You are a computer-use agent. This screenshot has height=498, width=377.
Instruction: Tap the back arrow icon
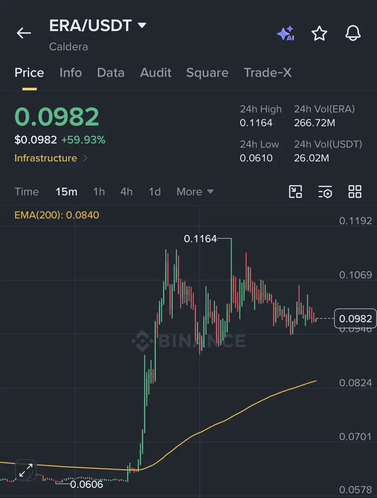(x=24, y=33)
